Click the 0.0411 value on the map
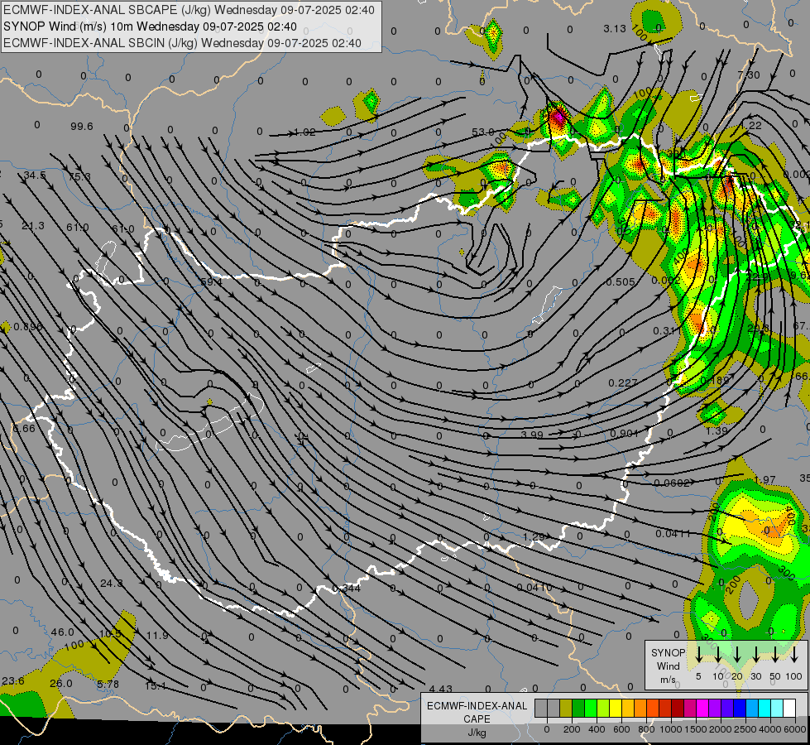Image resolution: width=810 pixels, height=745 pixels. click(x=673, y=534)
